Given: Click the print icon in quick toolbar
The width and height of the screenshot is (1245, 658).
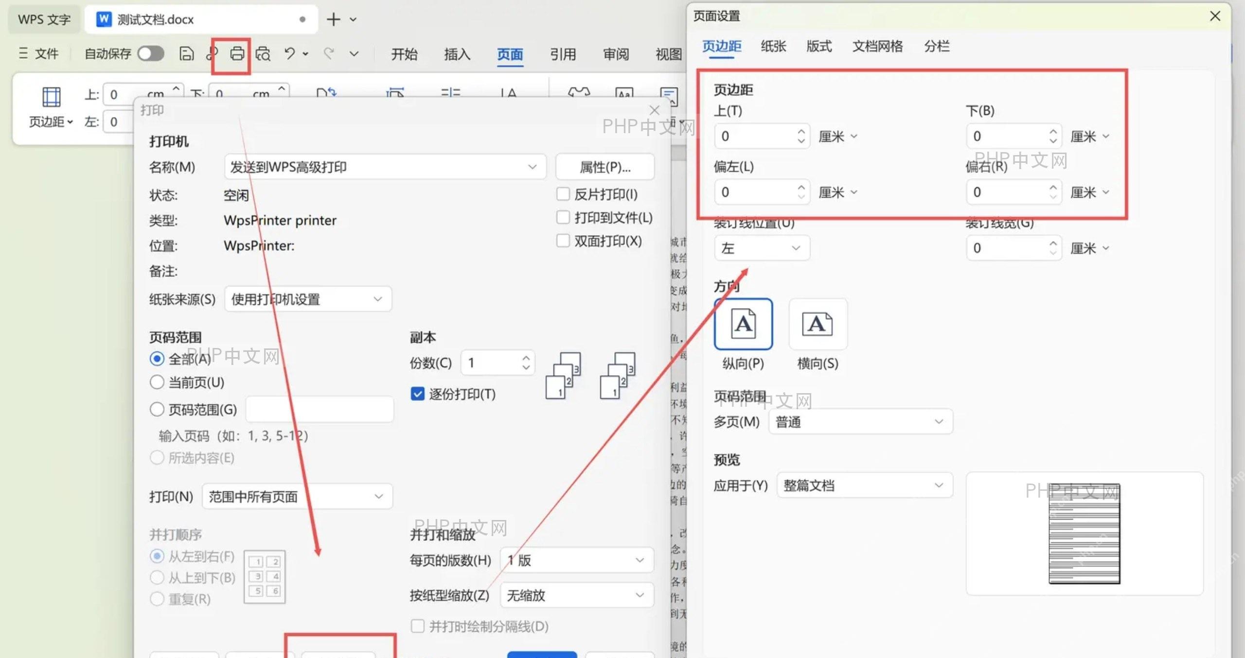Looking at the screenshot, I should [x=237, y=53].
